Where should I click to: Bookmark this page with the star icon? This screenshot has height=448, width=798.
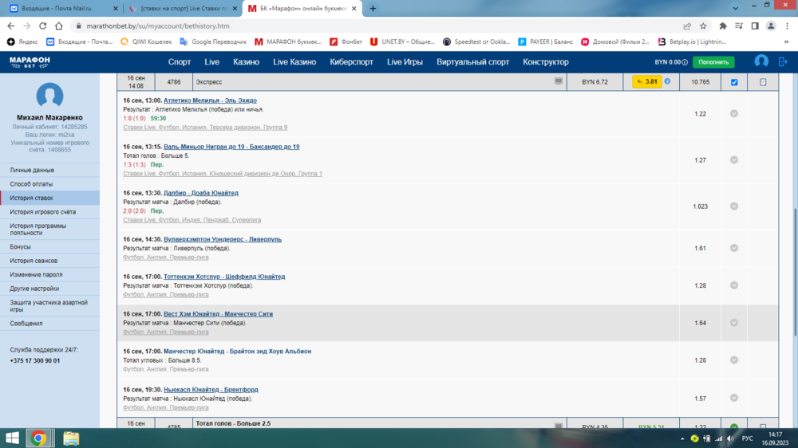pyautogui.click(x=704, y=26)
